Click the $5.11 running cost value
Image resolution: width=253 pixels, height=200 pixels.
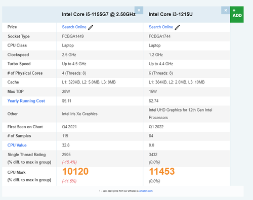click(66, 101)
